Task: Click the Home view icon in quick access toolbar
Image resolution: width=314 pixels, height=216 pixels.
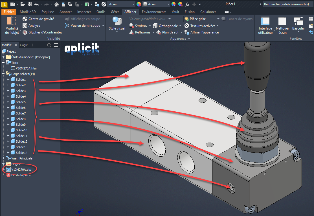Action: 57,4
